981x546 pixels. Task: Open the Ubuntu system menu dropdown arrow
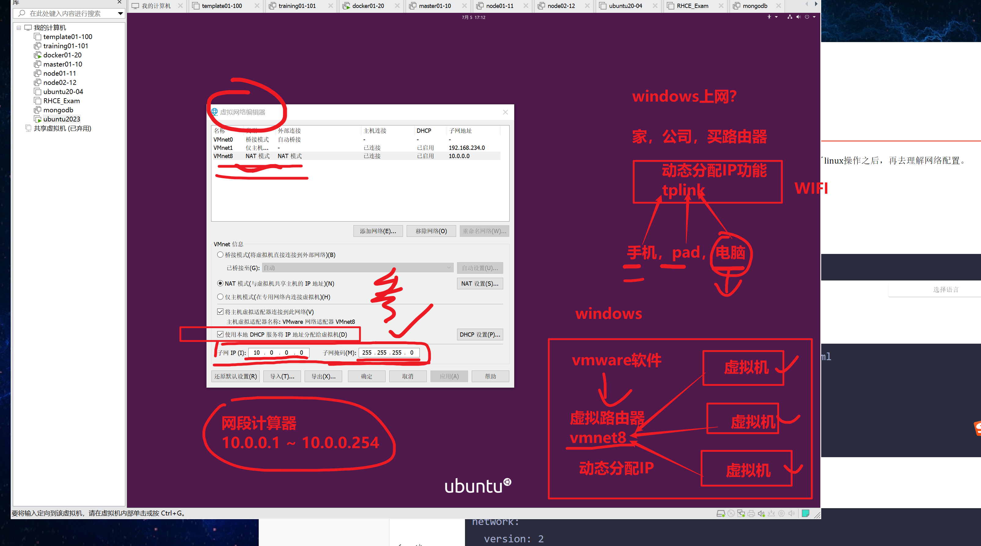[x=814, y=17]
